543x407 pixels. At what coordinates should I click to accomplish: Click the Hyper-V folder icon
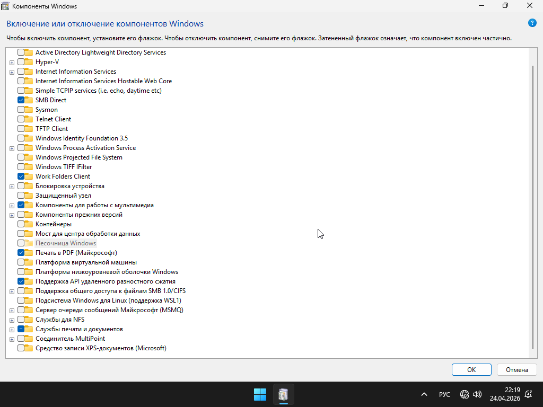point(29,62)
